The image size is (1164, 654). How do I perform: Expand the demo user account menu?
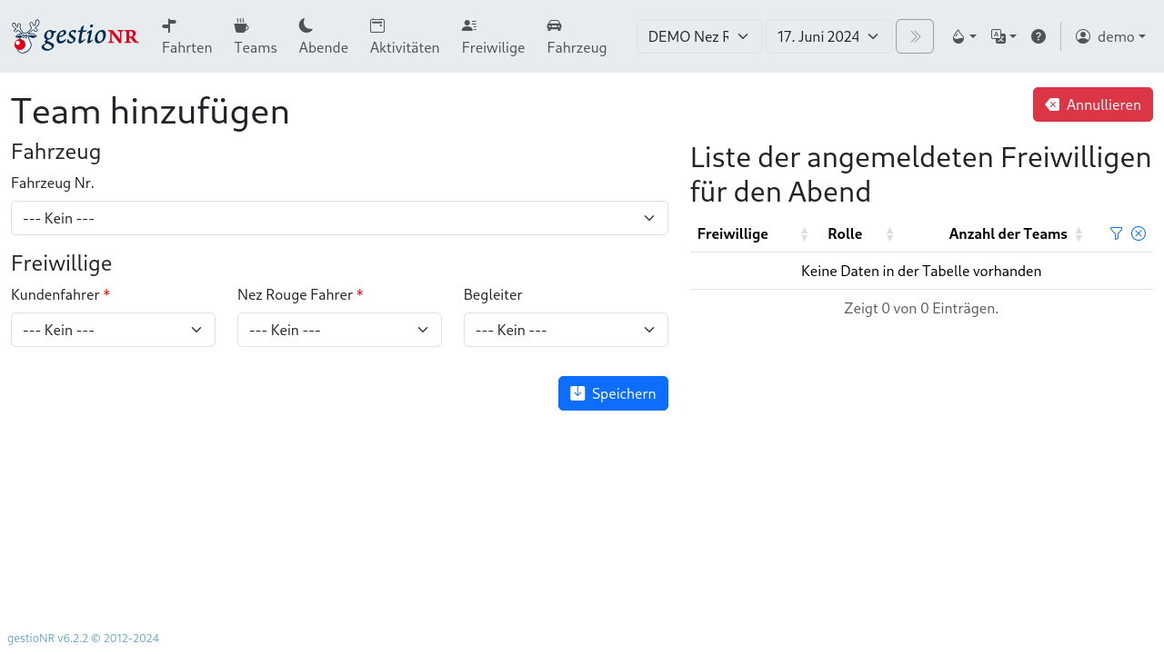tap(1110, 36)
